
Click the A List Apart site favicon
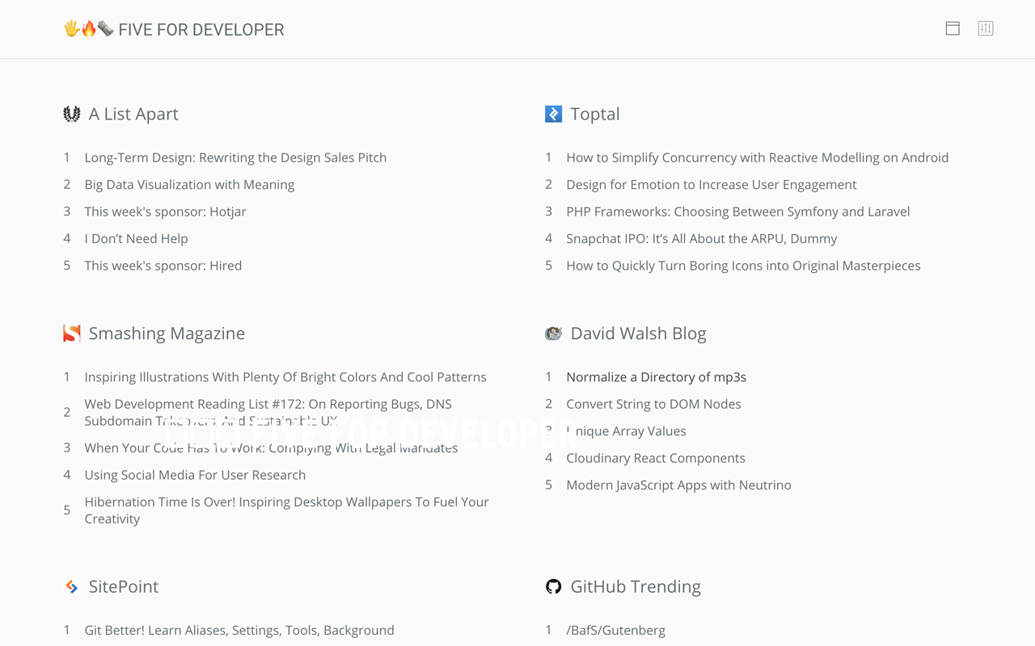pos(71,113)
